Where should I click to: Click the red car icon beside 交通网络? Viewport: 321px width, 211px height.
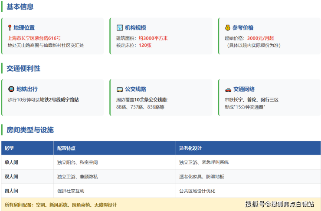228,89
